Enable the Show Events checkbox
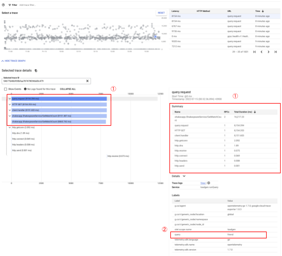 click(5, 89)
